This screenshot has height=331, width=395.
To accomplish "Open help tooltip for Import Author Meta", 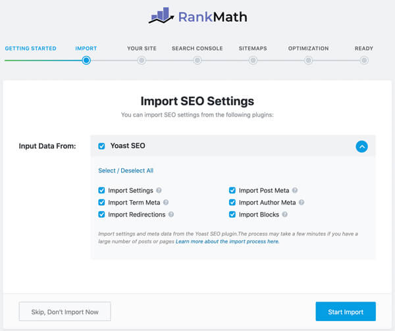I will 302,203.
